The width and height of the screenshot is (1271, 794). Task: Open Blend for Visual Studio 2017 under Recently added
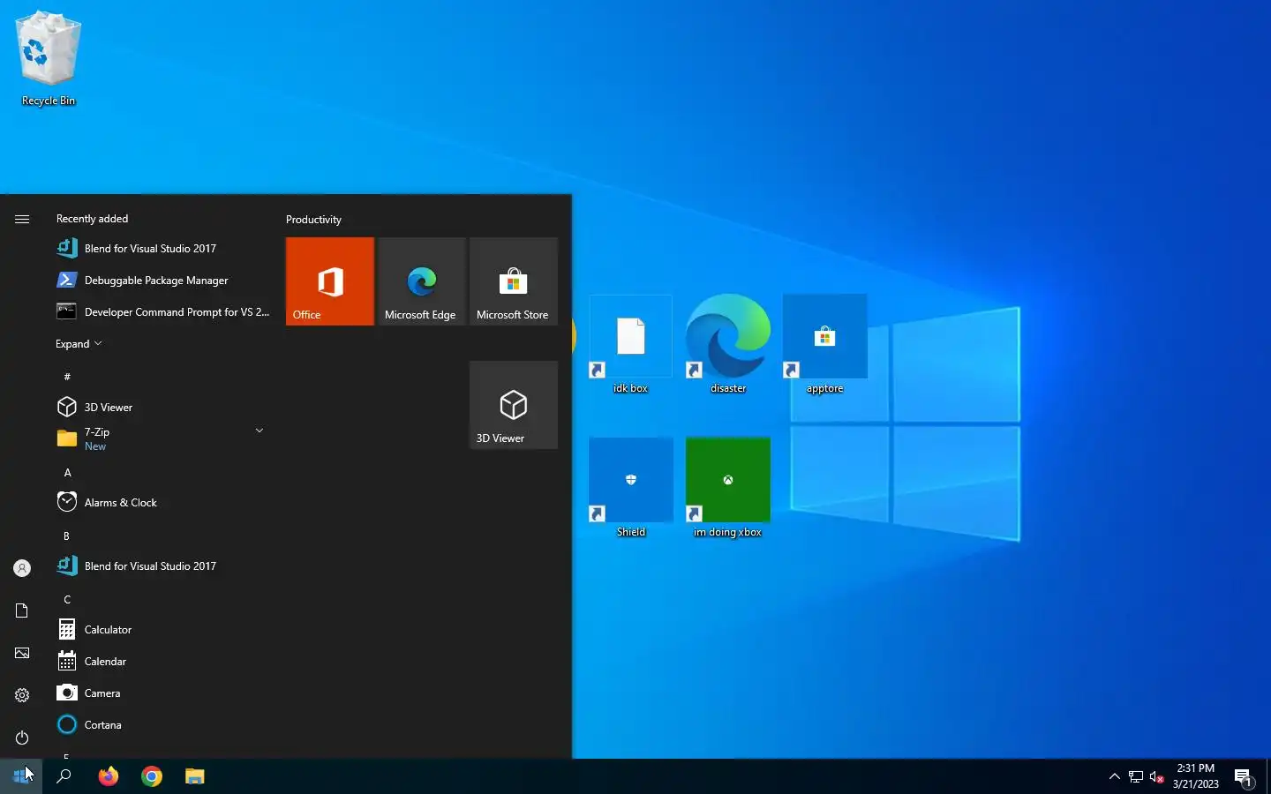tap(162, 249)
